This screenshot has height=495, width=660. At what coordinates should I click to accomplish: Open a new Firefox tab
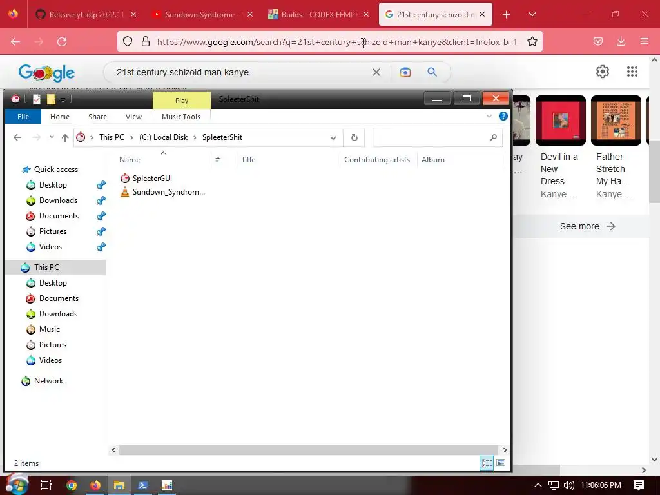(x=507, y=15)
